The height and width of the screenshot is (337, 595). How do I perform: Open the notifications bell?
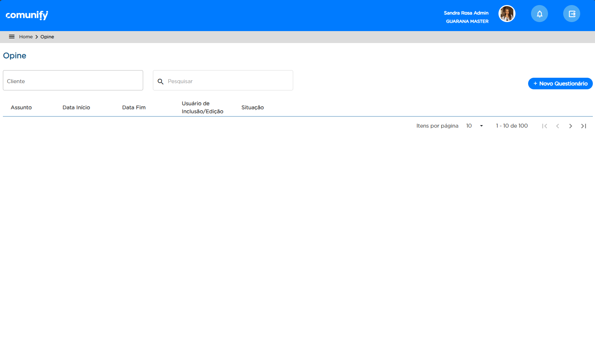pyautogui.click(x=539, y=14)
